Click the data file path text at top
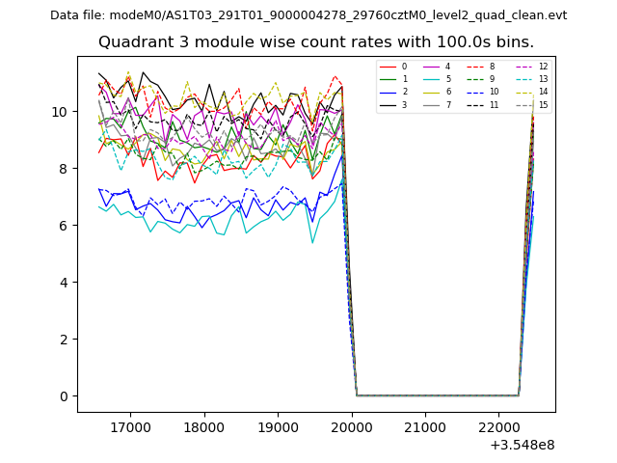This screenshot has width=617, height=463. click(308, 15)
